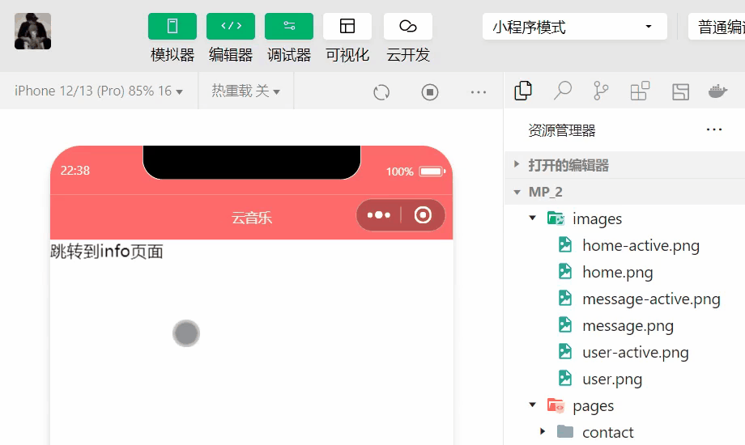Screen dimensions: 745x445
Task: Select user.png in the file tree
Action: click(x=612, y=379)
